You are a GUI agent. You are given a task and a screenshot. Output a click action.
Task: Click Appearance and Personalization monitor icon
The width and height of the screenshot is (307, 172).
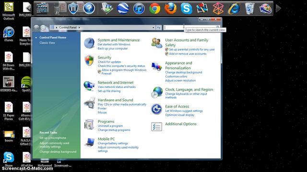(x=157, y=66)
